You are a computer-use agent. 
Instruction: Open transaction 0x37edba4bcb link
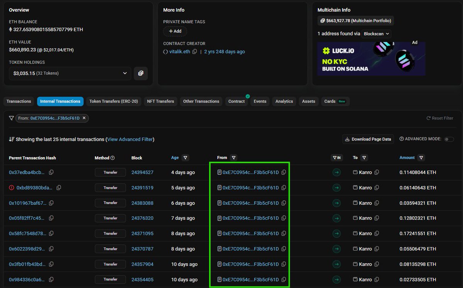[x=27, y=173]
